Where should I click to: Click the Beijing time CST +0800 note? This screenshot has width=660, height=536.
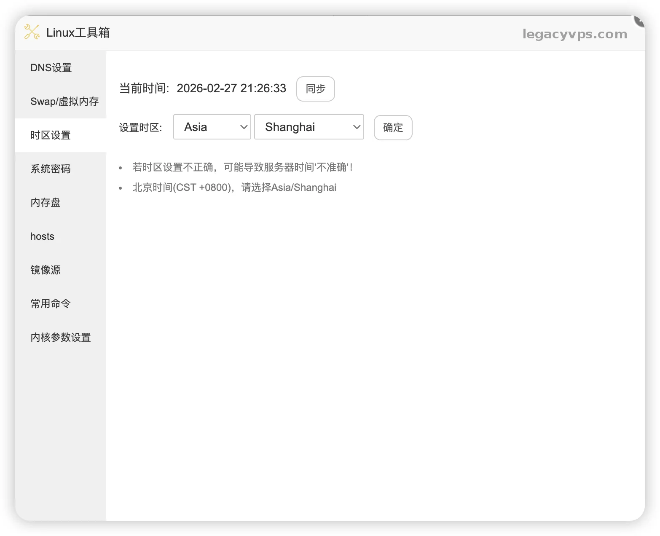tap(234, 187)
